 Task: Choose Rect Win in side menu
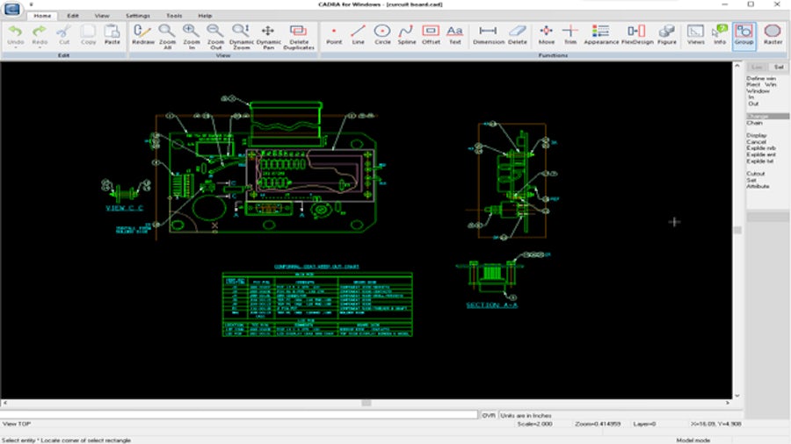tap(761, 84)
